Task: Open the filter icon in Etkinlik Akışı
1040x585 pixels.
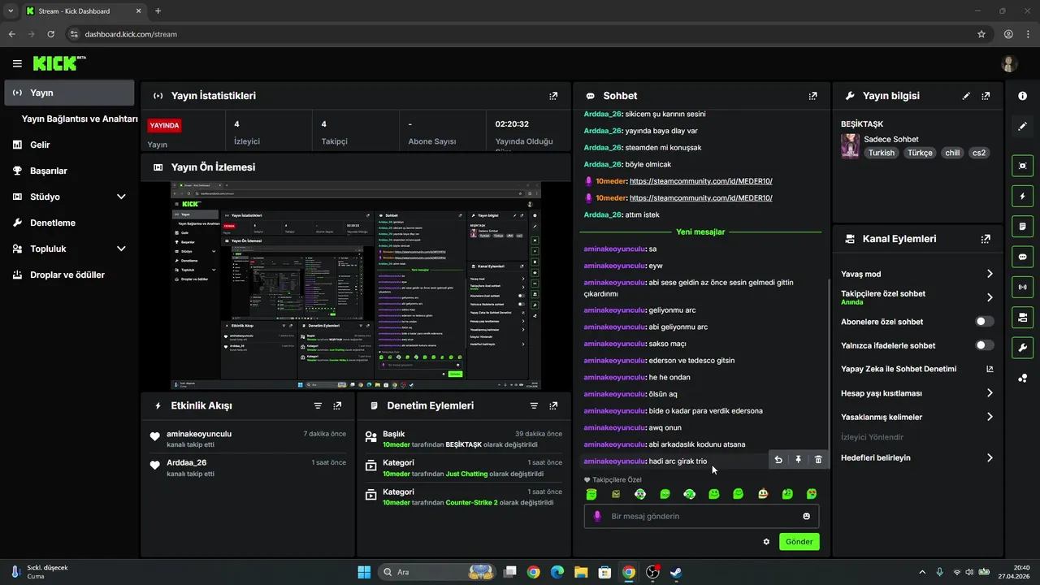Action: [318, 405]
